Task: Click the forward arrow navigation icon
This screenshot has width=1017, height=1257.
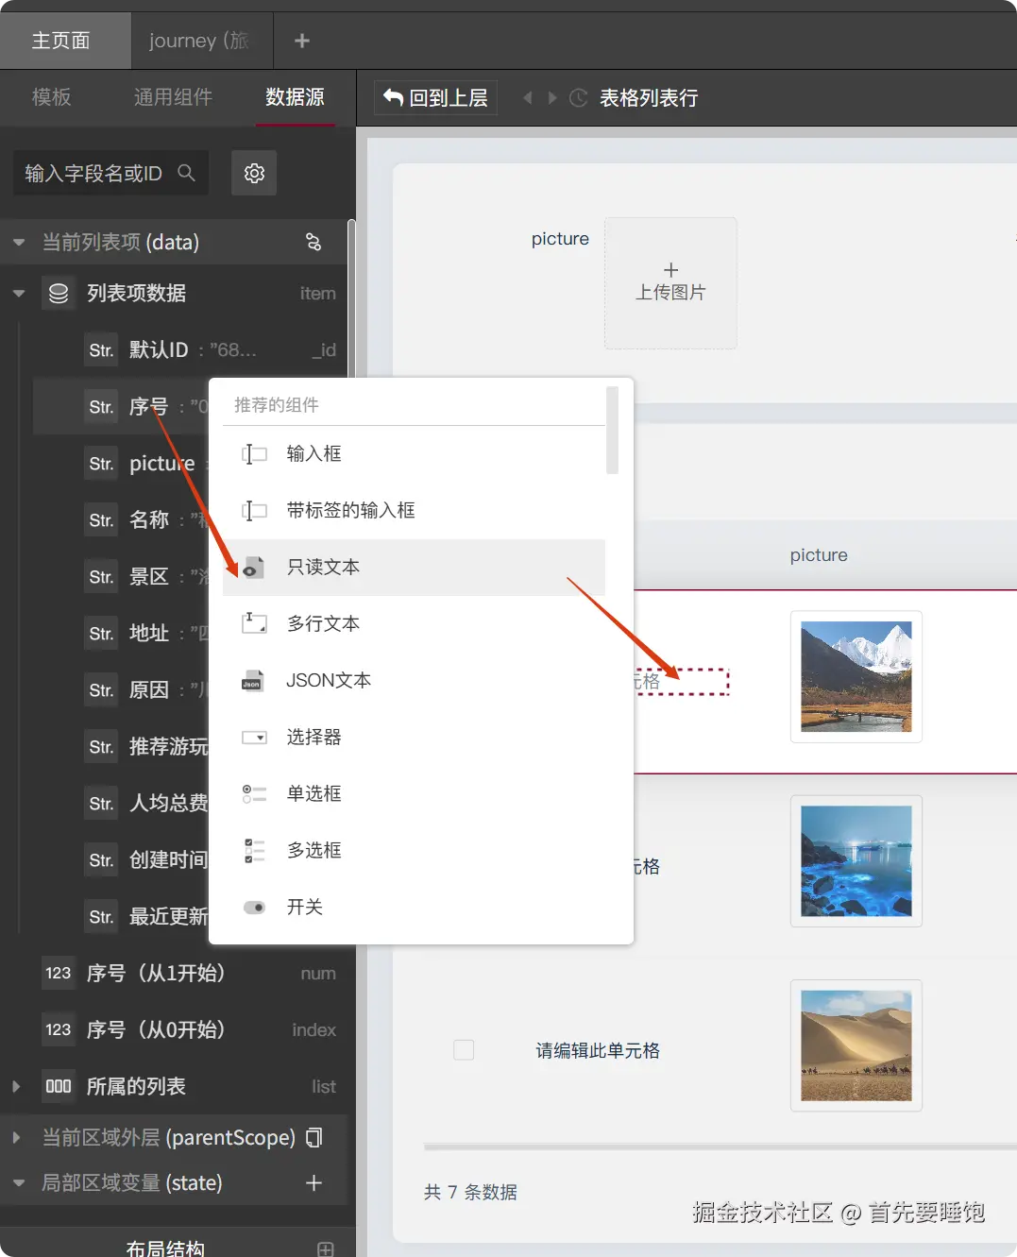Action: [x=552, y=97]
